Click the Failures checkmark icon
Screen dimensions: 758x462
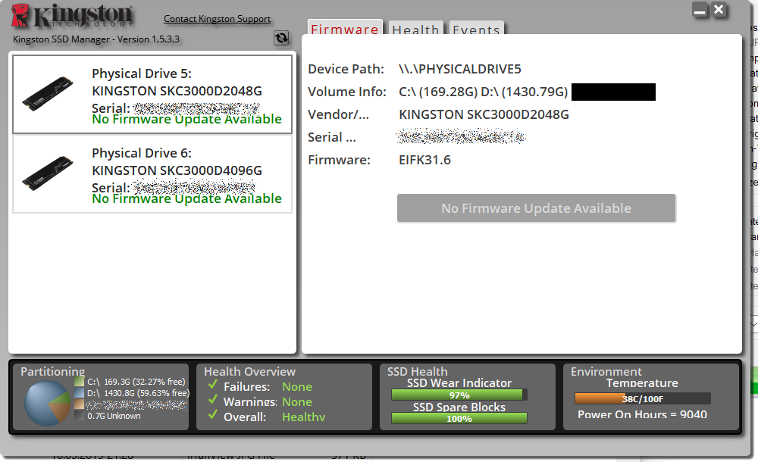212,386
